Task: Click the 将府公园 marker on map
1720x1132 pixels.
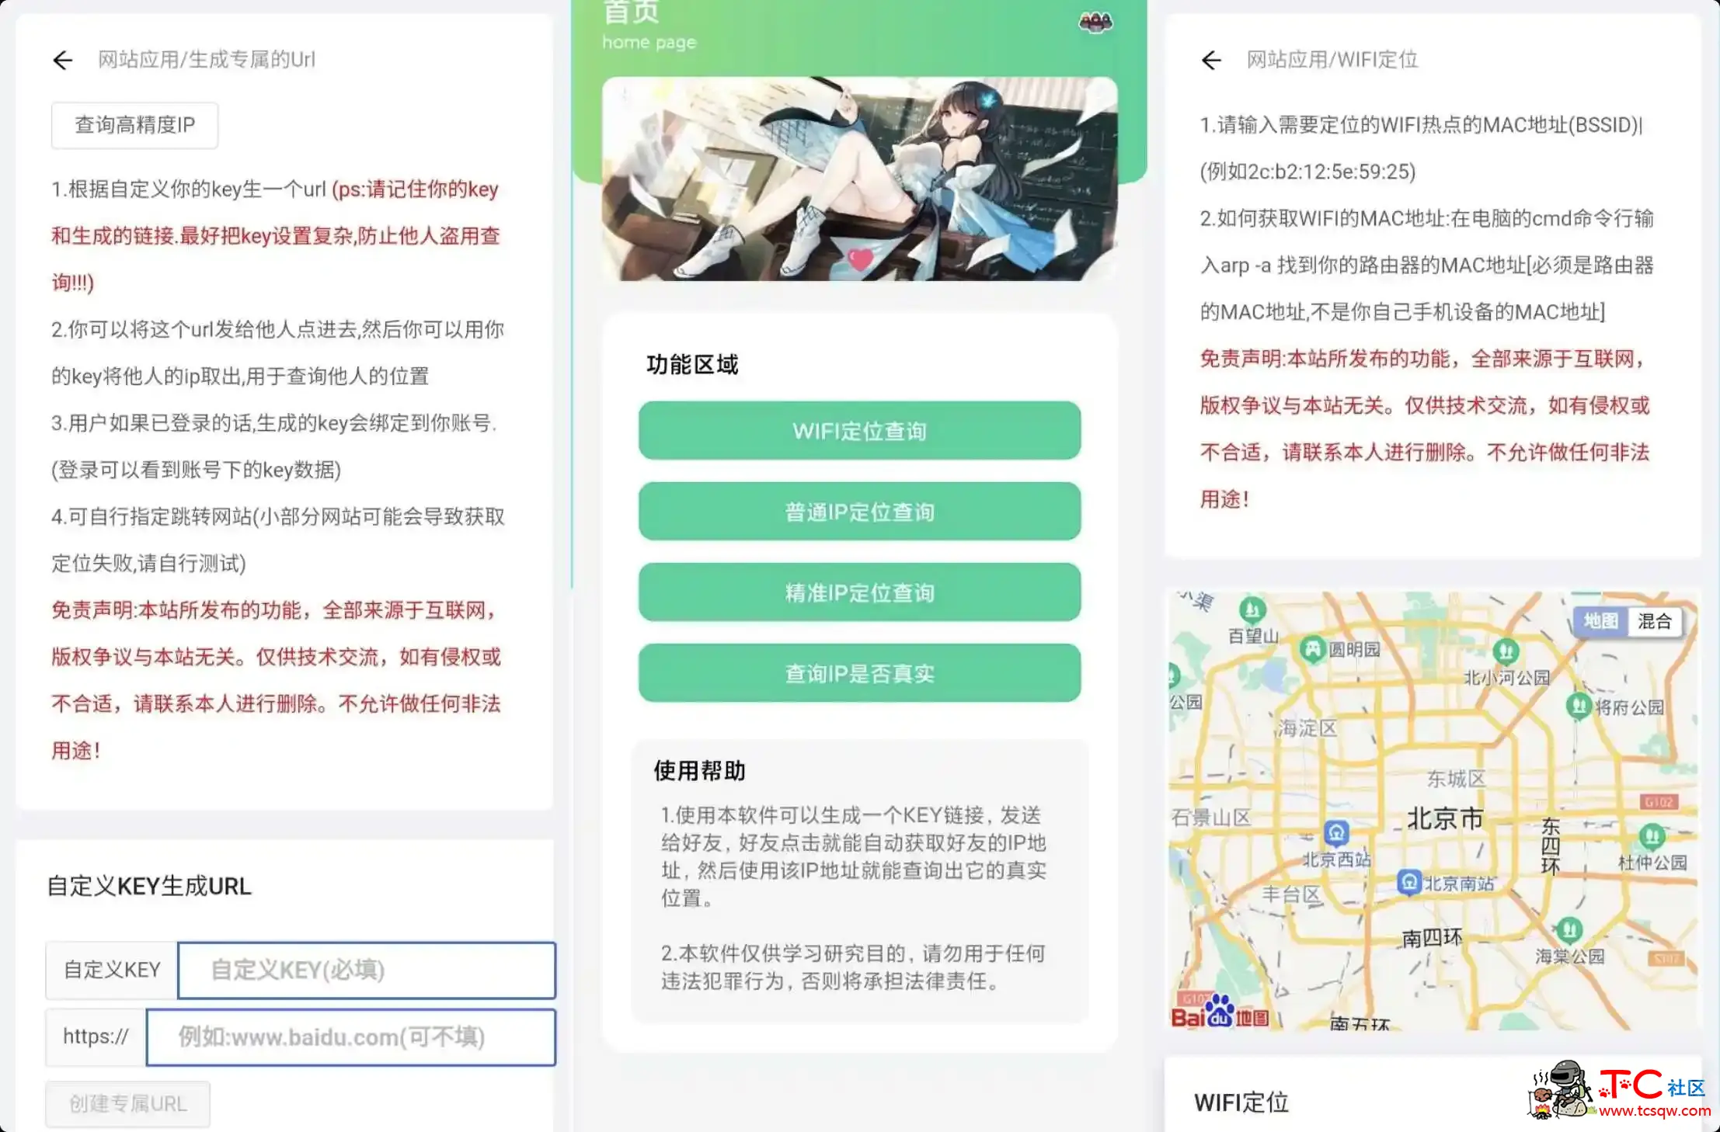Action: click(x=1579, y=706)
